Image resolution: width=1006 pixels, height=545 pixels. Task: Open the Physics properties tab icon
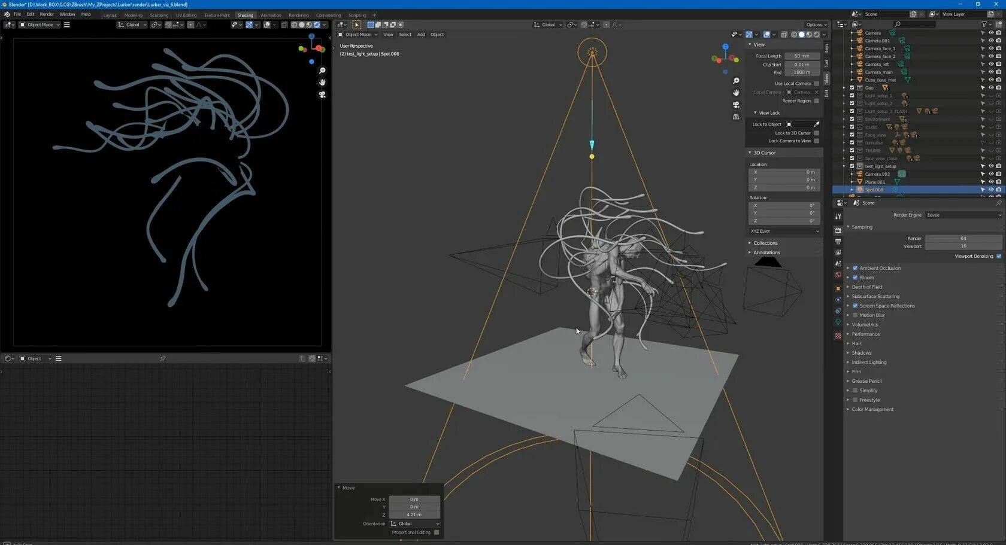[838, 300]
